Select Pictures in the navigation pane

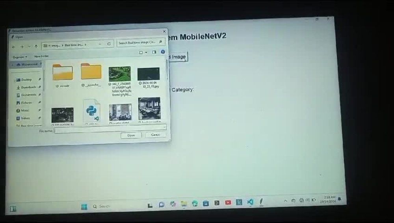(26, 103)
